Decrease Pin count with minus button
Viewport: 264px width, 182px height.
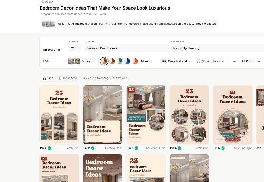[x=235, y=61]
